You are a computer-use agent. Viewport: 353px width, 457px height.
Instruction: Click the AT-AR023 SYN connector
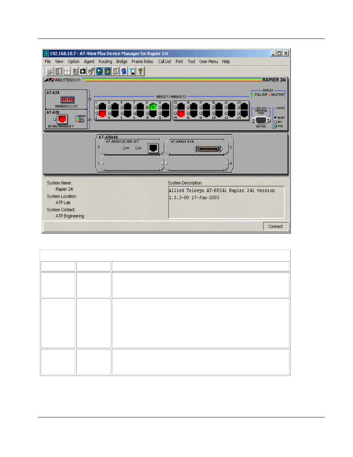point(209,149)
